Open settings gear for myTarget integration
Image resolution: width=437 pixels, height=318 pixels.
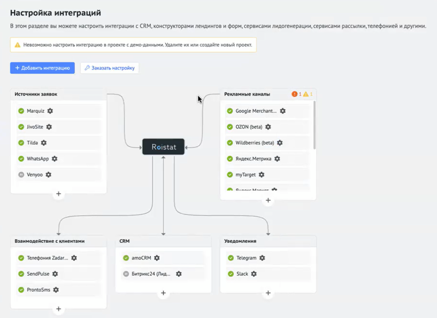(x=262, y=174)
